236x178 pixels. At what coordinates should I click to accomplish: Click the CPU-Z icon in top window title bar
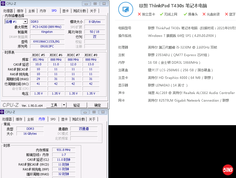3,4
